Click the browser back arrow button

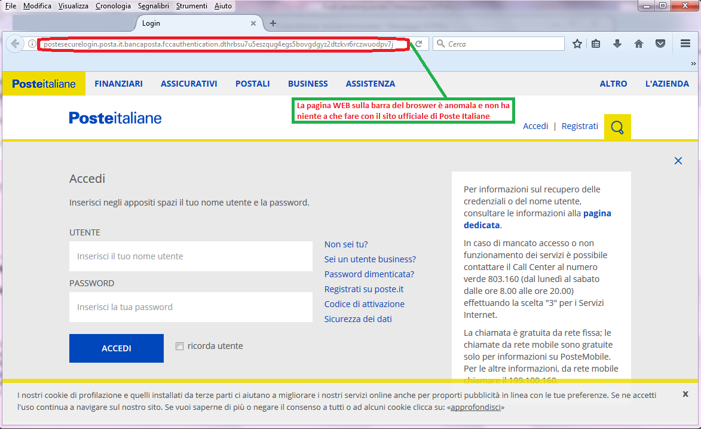pos(15,44)
